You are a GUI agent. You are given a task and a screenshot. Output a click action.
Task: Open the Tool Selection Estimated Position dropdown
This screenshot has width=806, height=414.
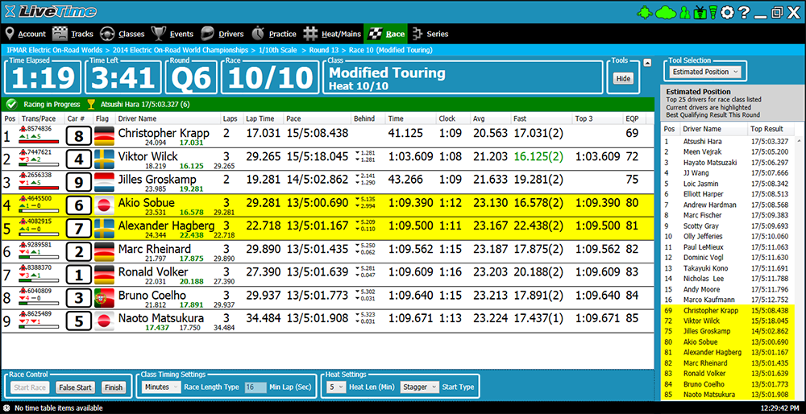point(705,72)
